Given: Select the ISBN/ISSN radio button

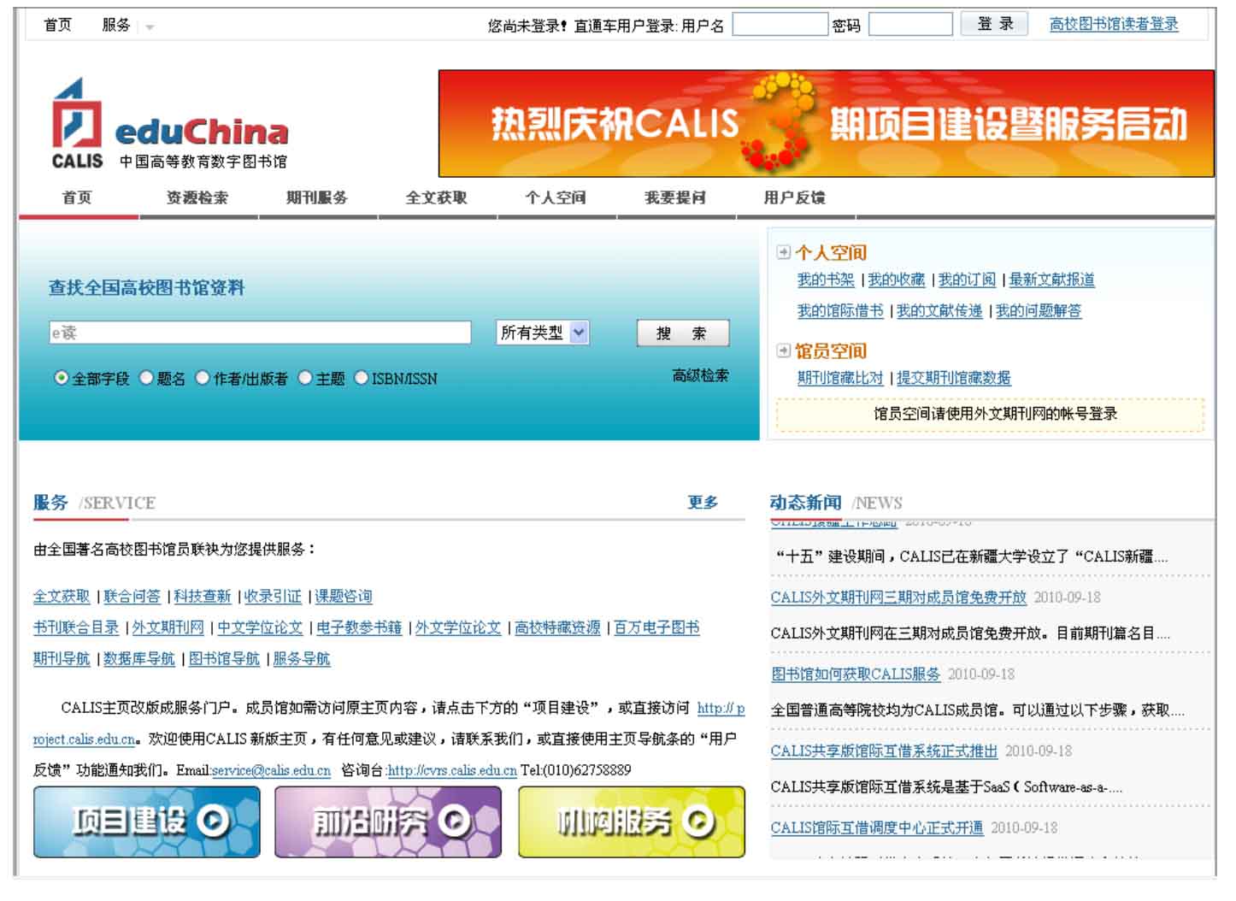Looking at the screenshot, I should (362, 378).
